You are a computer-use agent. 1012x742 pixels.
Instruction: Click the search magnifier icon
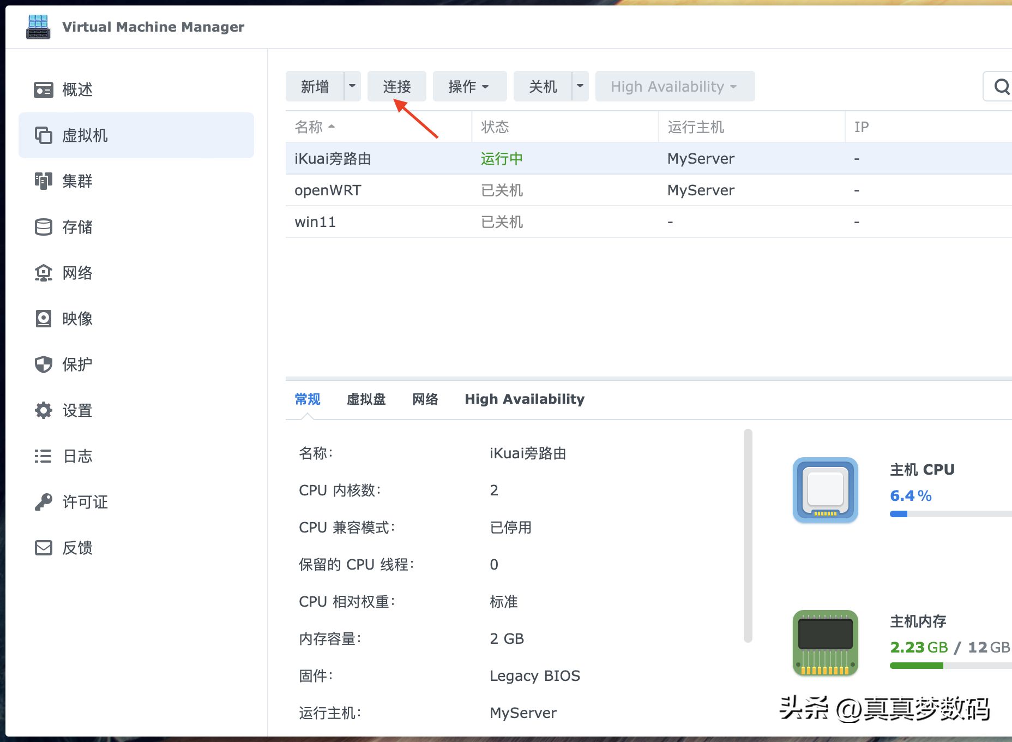tap(1002, 86)
